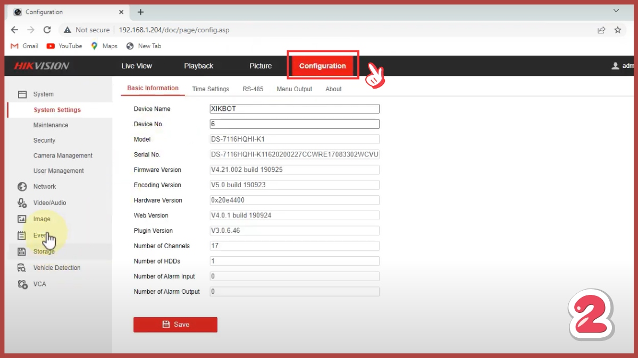Click the browser back arrow
This screenshot has width=638, height=358.
[x=14, y=30]
